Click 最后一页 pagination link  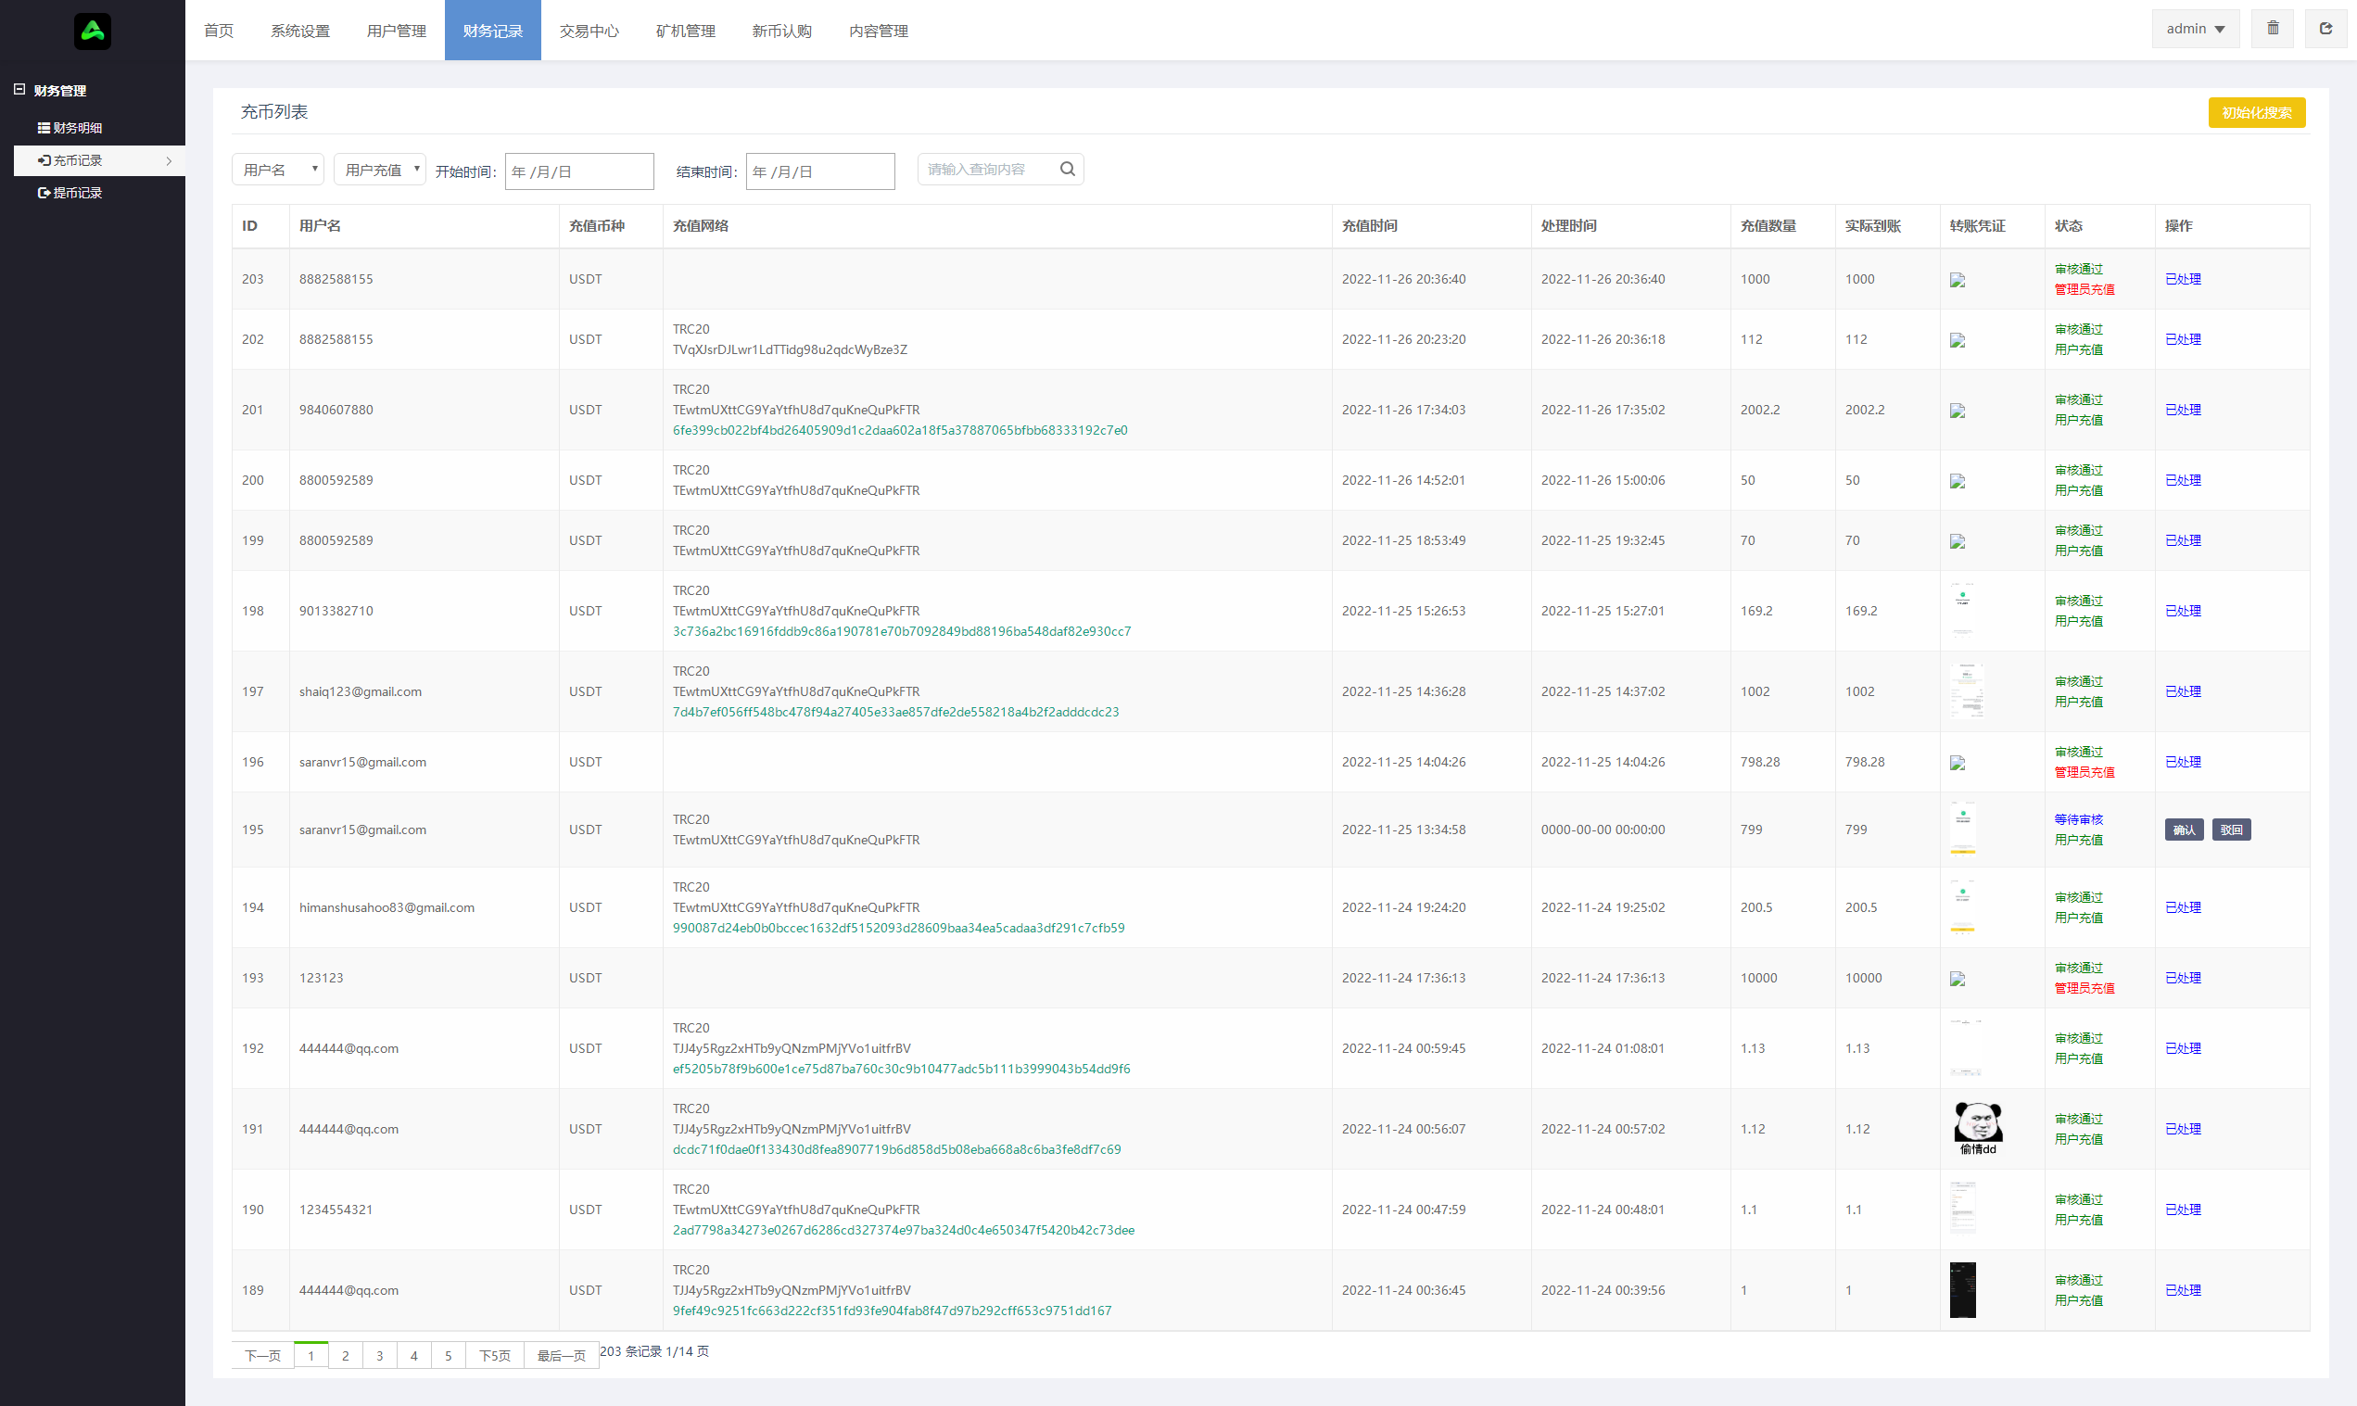click(561, 1356)
